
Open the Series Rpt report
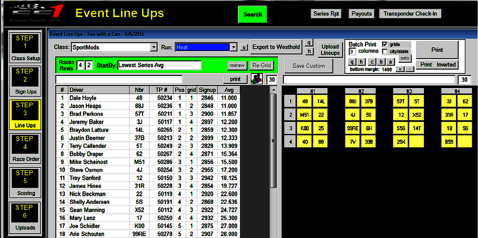[326, 14]
